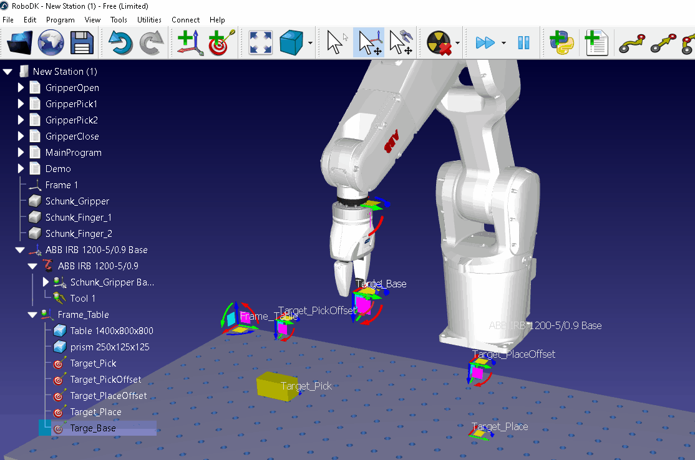Viewport: 695px width, 460px height.
Task: Select Table 1400x800x800 object
Action: 112,331
